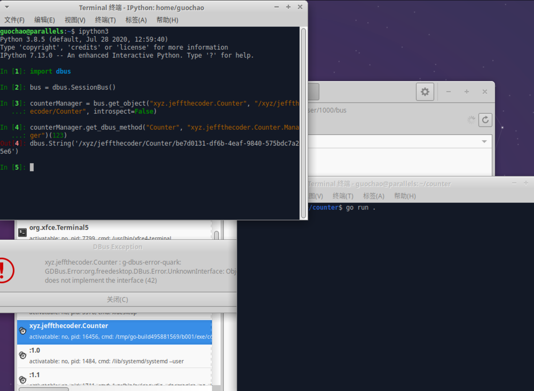Open the 标签(A) menu in IPython terminal
534x391 pixels.
(136, 20)
